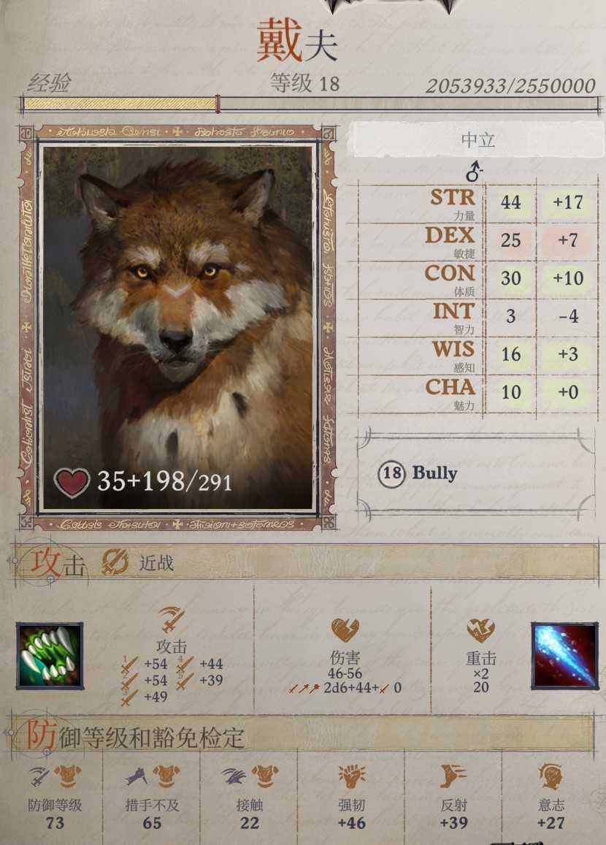Click the armor class icon above 防御等级
Viewport: 606px width, 845px height.
[x=55, y=776]
